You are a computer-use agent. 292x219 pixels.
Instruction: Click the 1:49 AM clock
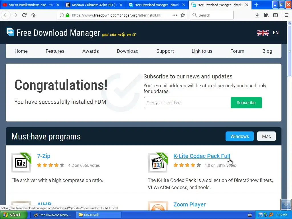[x=281, y=215]
